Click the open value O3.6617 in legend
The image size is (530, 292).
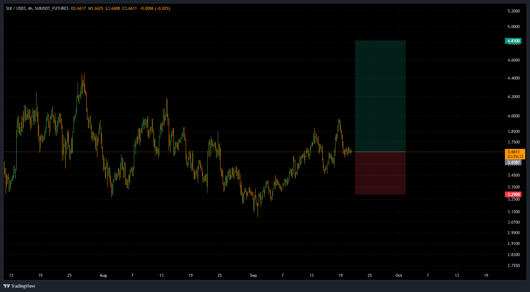pyautogui.click(x=79, y=8)
